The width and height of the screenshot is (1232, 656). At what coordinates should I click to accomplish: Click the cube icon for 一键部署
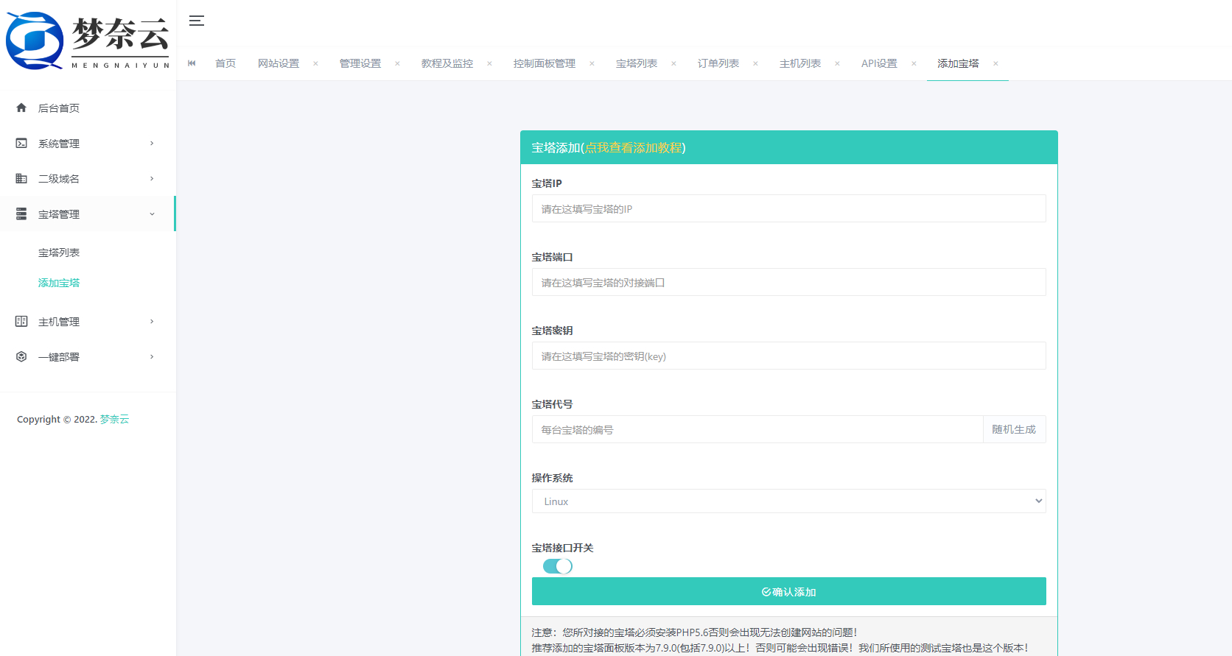pos(21,356)
